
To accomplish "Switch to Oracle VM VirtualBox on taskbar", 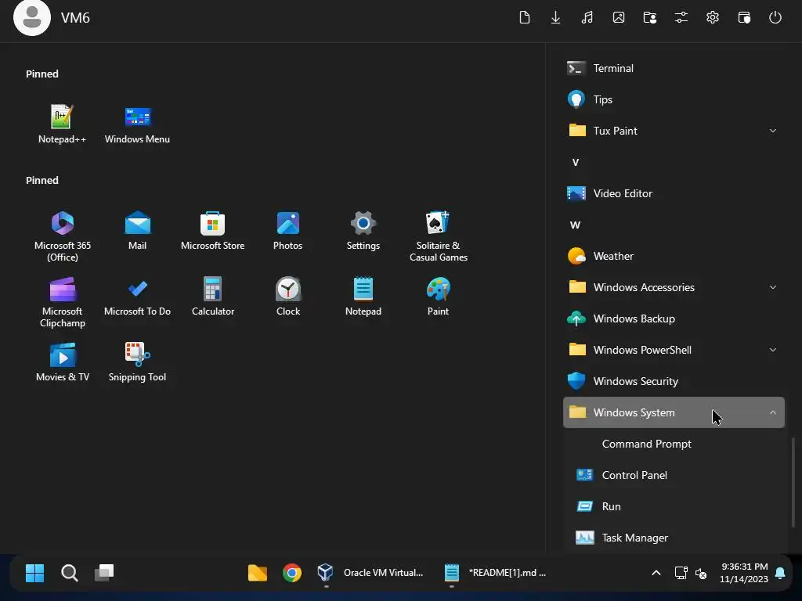I will [x=370, y=573].
